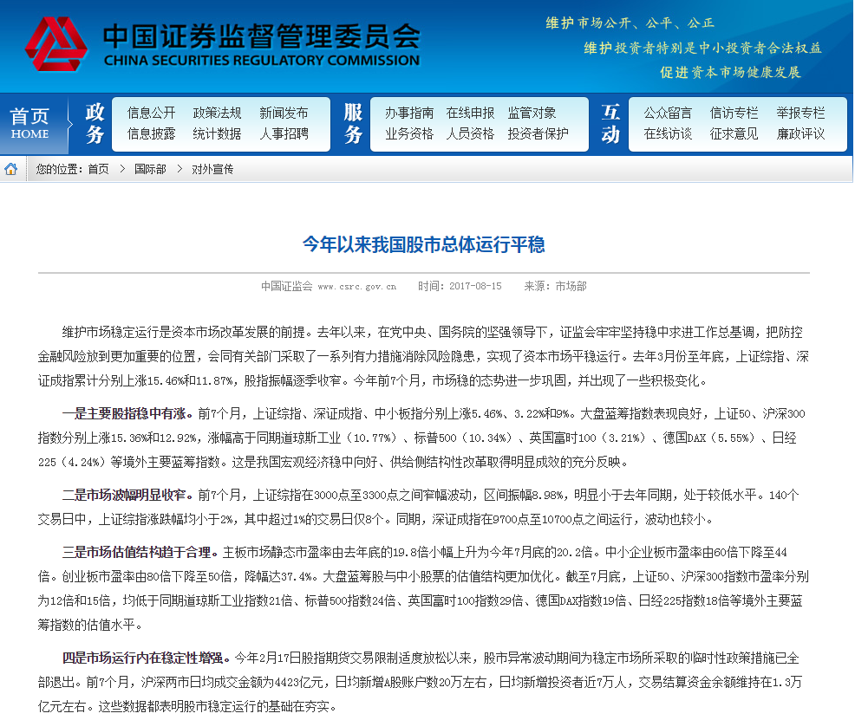Click the 对外宣传 breadcrumb link
Image resolution: width=855 pixels, height=720 pixels.
tap(212, 169)
